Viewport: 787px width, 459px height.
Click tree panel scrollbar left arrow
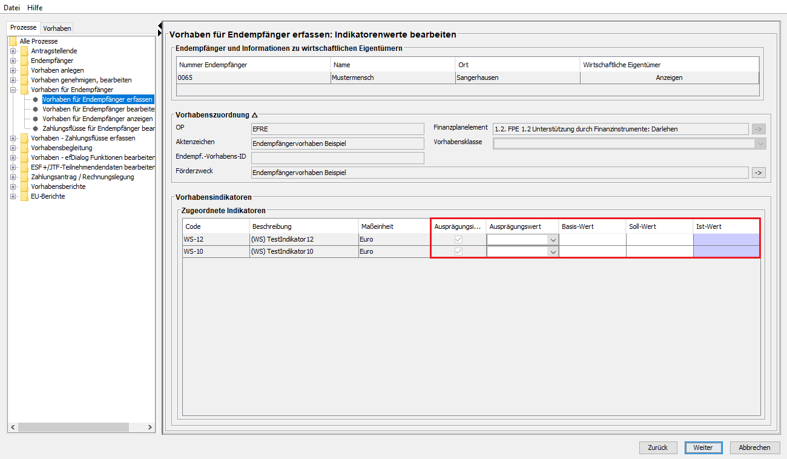tap(13, 428)
